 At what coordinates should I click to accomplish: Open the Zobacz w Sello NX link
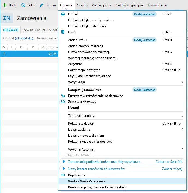tap(169, 162)
